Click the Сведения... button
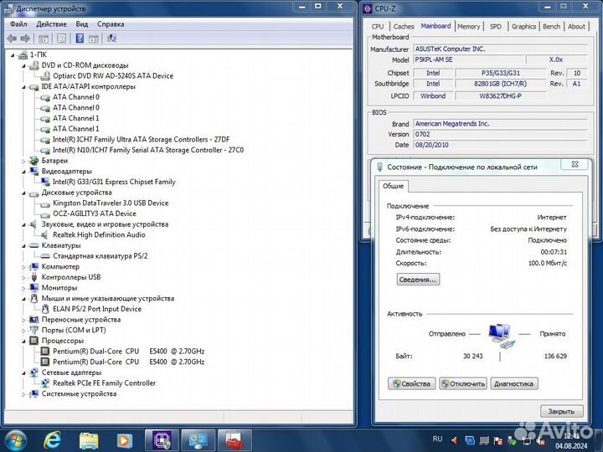 tap(418, 280)
